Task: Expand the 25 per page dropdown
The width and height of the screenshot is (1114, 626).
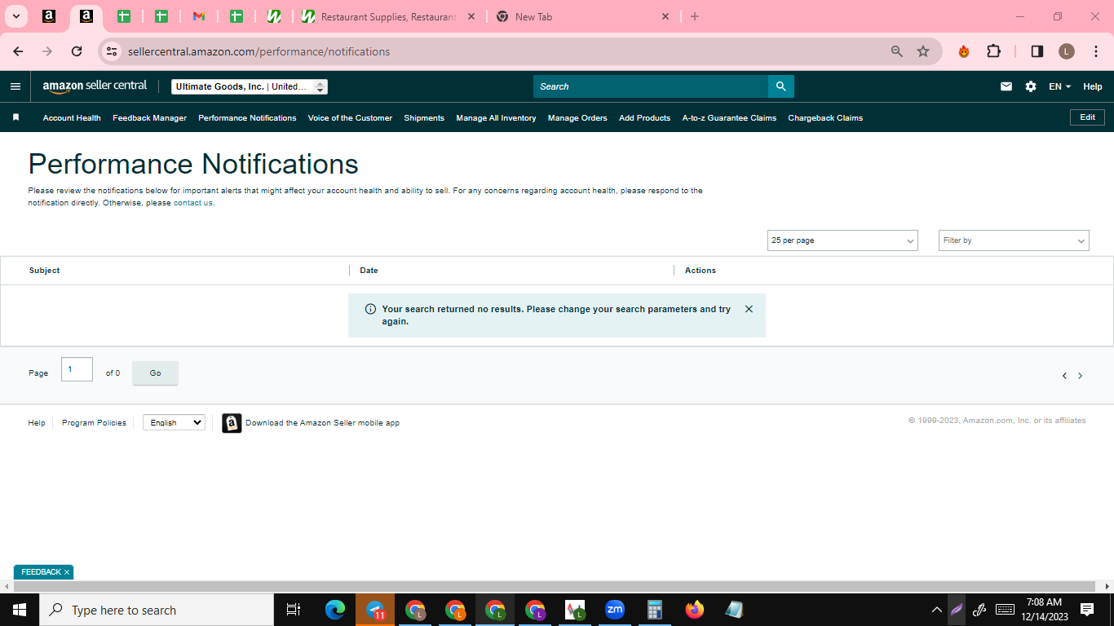Action: click(842, 240)
